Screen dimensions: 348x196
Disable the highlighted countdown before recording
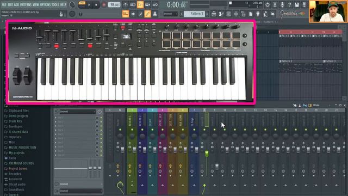140,5
